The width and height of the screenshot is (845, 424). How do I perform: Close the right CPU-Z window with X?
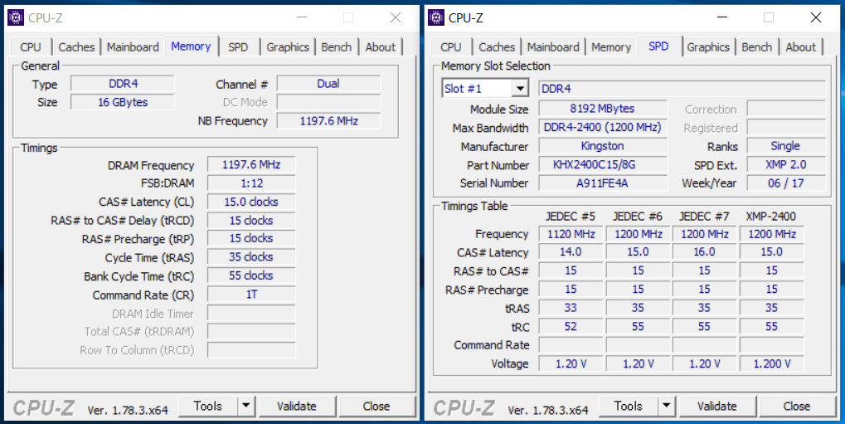click(x=816, y=17)
